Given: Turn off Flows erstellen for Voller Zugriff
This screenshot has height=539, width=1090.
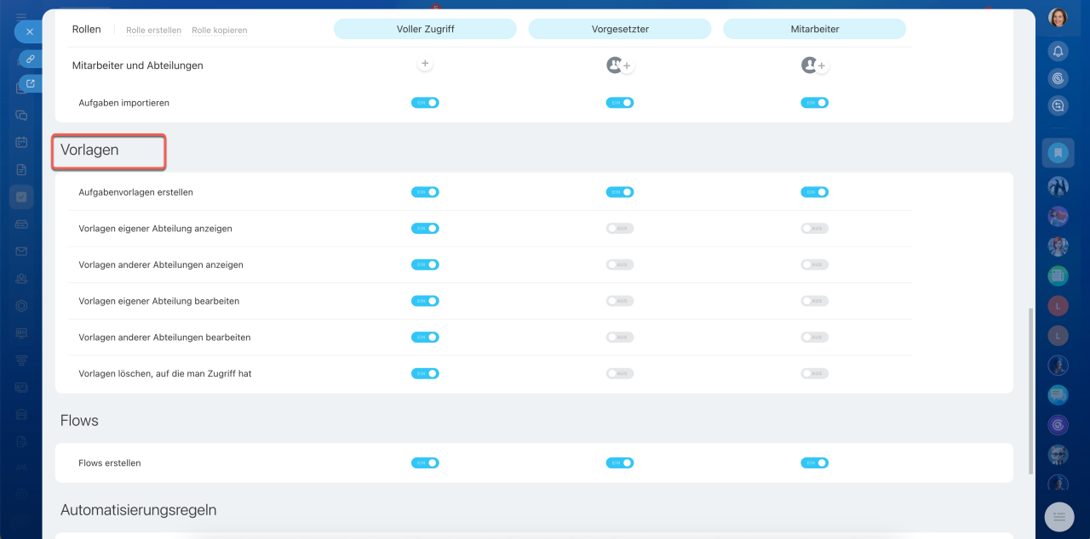Looking at the screenshot, I should [x=425, y=463].
